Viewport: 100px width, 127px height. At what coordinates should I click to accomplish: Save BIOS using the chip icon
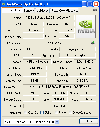(93, 43)
